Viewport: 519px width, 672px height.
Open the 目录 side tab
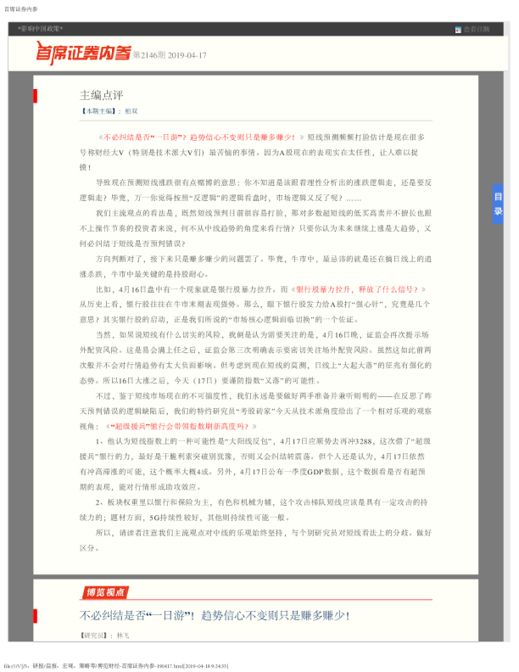coord(498,204)
